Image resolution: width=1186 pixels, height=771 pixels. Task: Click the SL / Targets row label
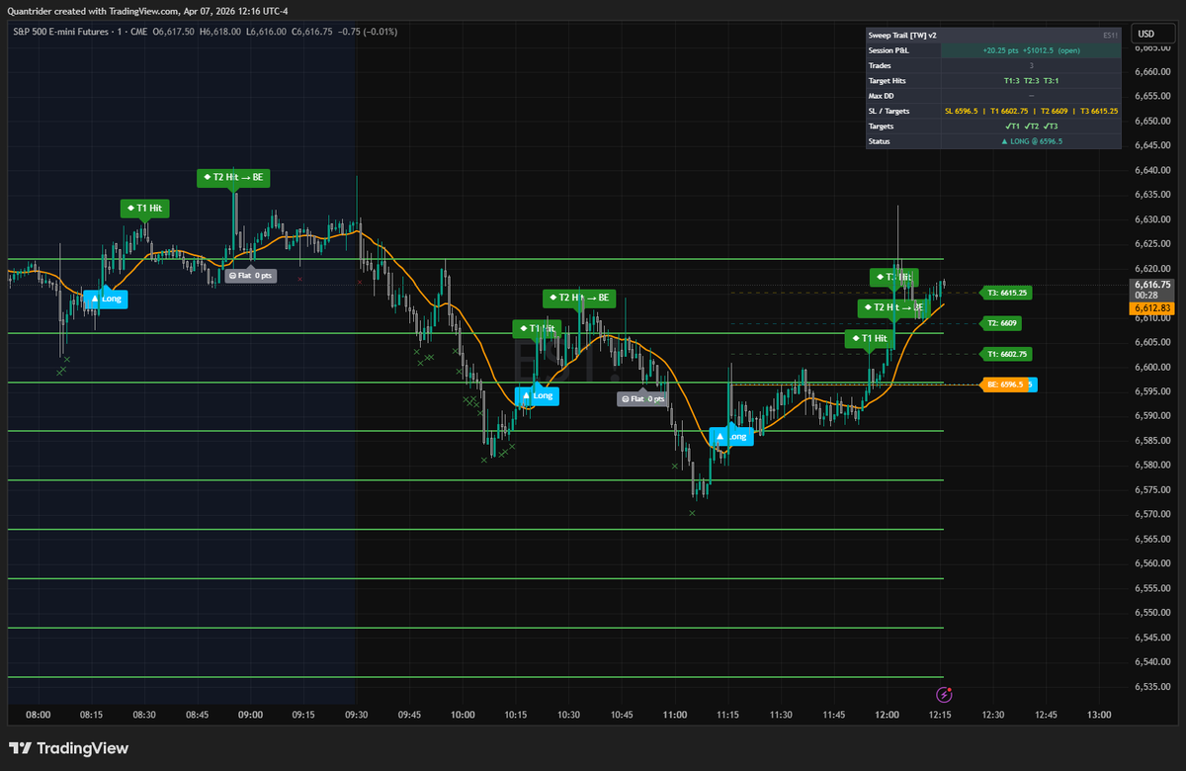889,111
